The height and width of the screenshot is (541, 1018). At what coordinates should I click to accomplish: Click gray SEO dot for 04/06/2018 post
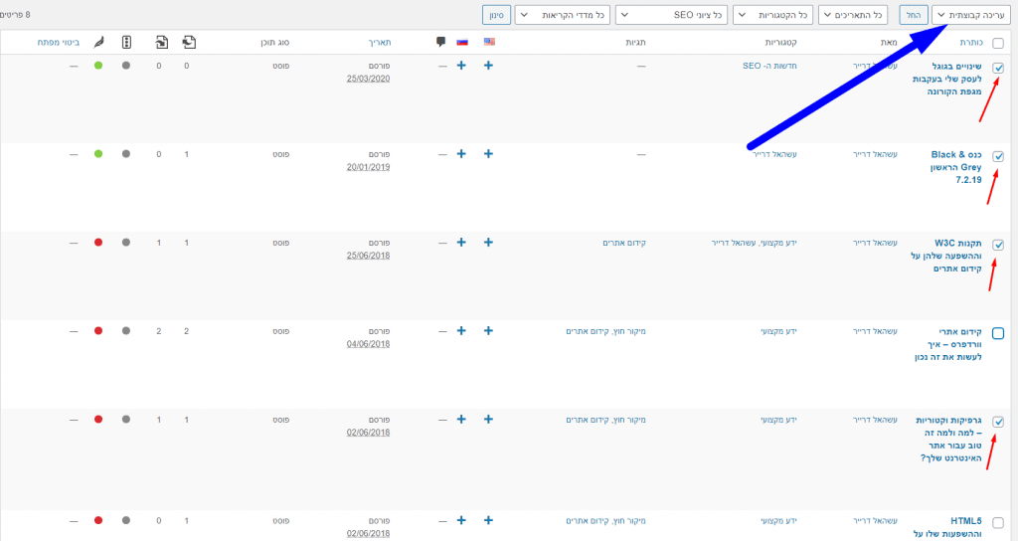[126, 330]
